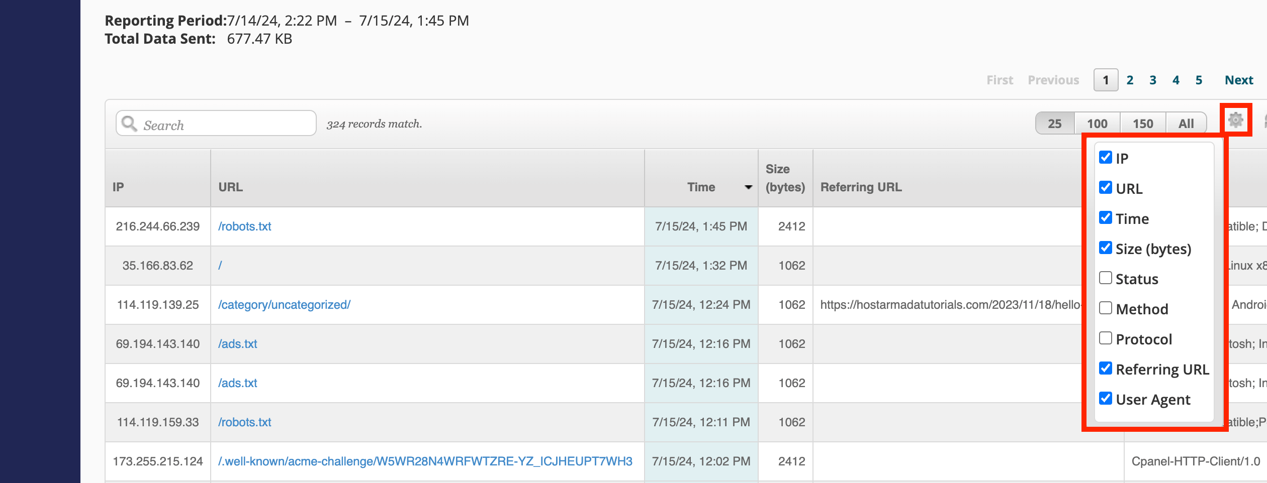Sort by the Size (bytes) column header

click(x=785, y=178)
